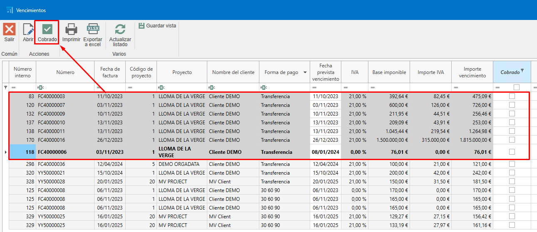Check Cobrado box for invoice FC40000006
This screenshot has width=537, height=232.
(512, 152)
